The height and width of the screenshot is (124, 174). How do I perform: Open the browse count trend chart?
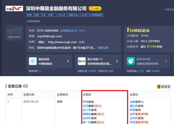point(14,30)
